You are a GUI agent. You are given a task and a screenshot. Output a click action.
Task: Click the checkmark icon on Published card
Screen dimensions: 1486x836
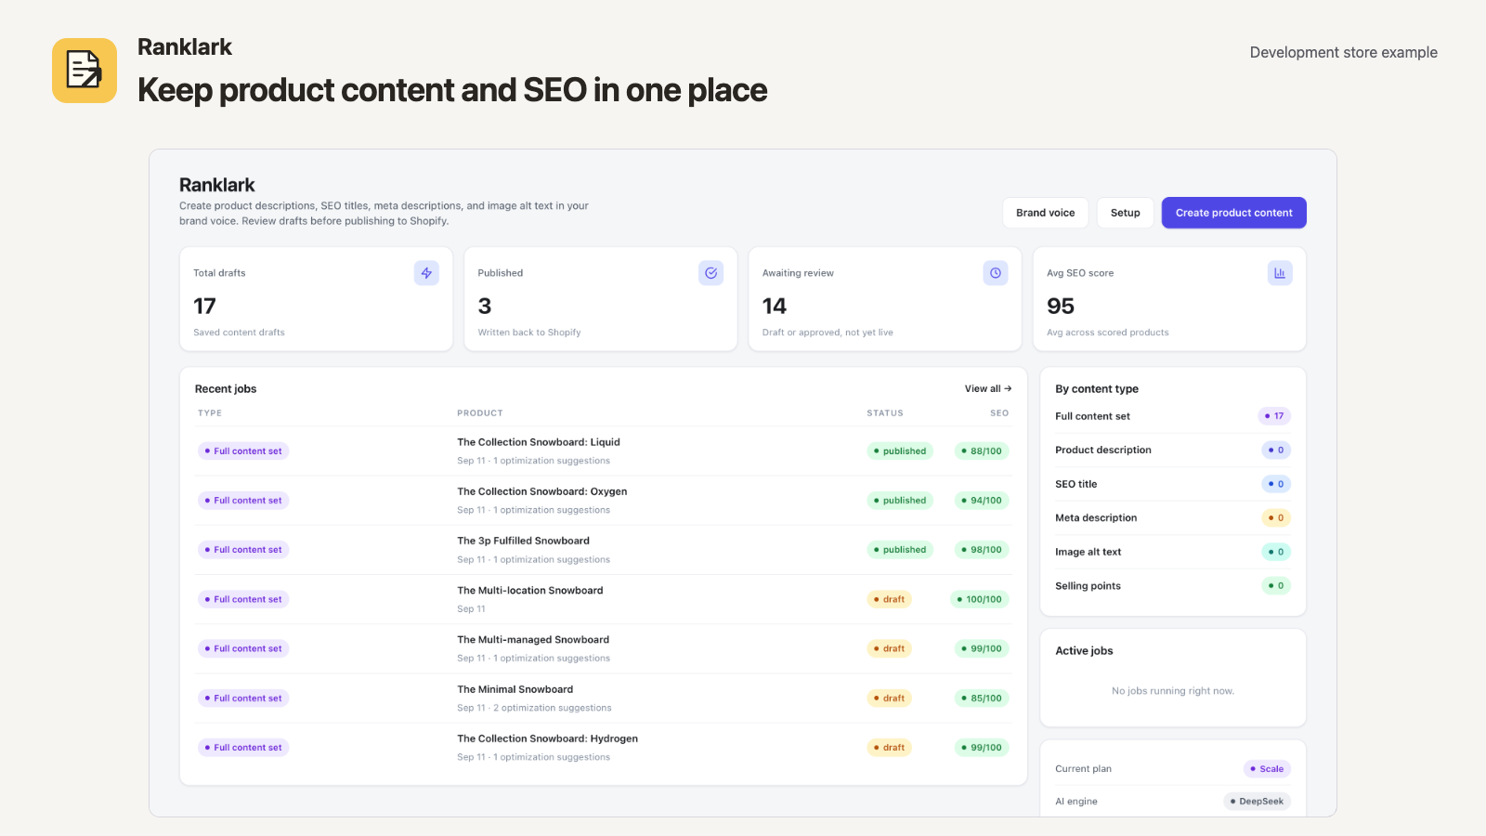click(710, 273)
